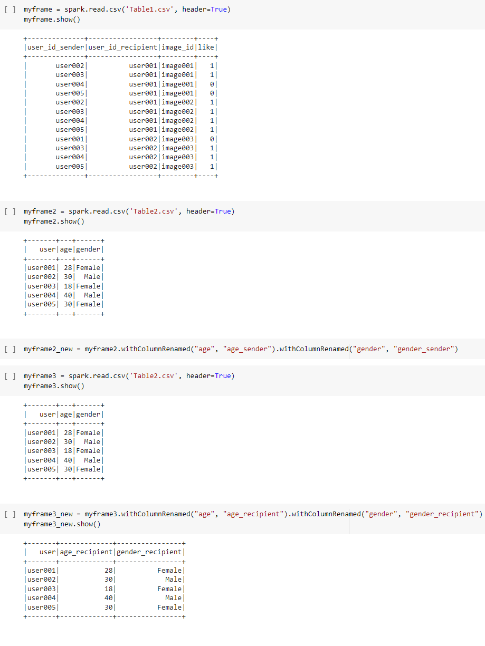Run the myframe3_new rename cell bracket
The image size is (485, 646).
8,514
